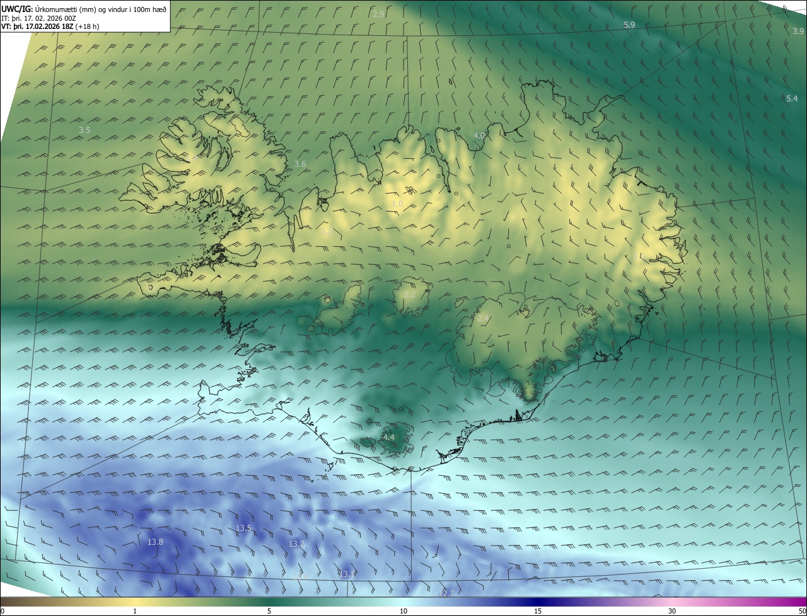807x616 pixels.
Task: Click the colorbar tick label '30'
Action: (x=672, y=611)
